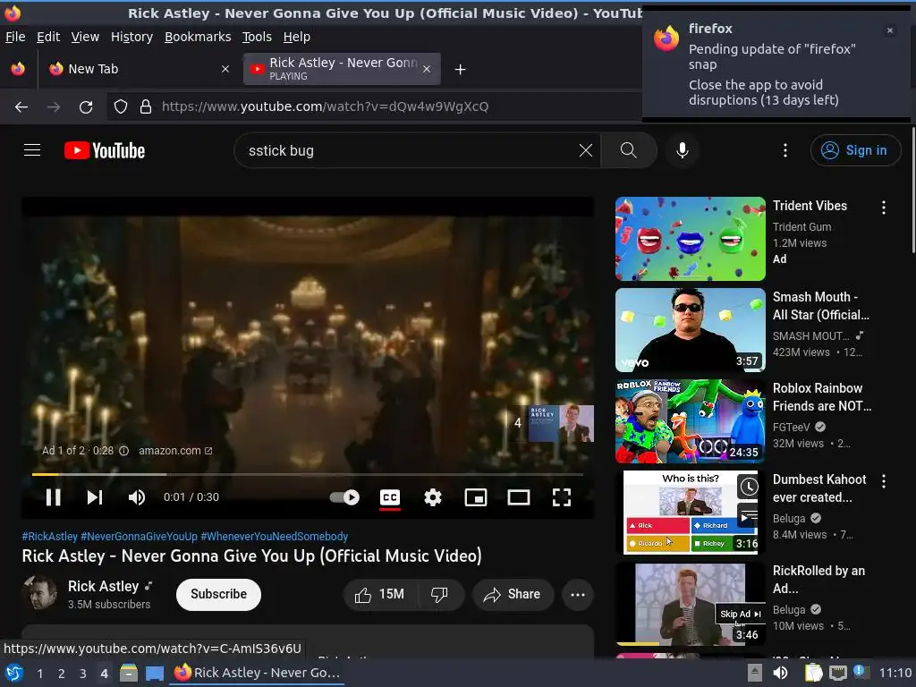Open the taskbar file manager icon
This screenshot has width=916, height=687.
coord(129,674)
